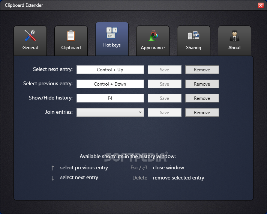Click the "Esc /" enter key shortcut text
Image resolution: width=267 pixels, height=214 pixels.
[x=139, y=168]
